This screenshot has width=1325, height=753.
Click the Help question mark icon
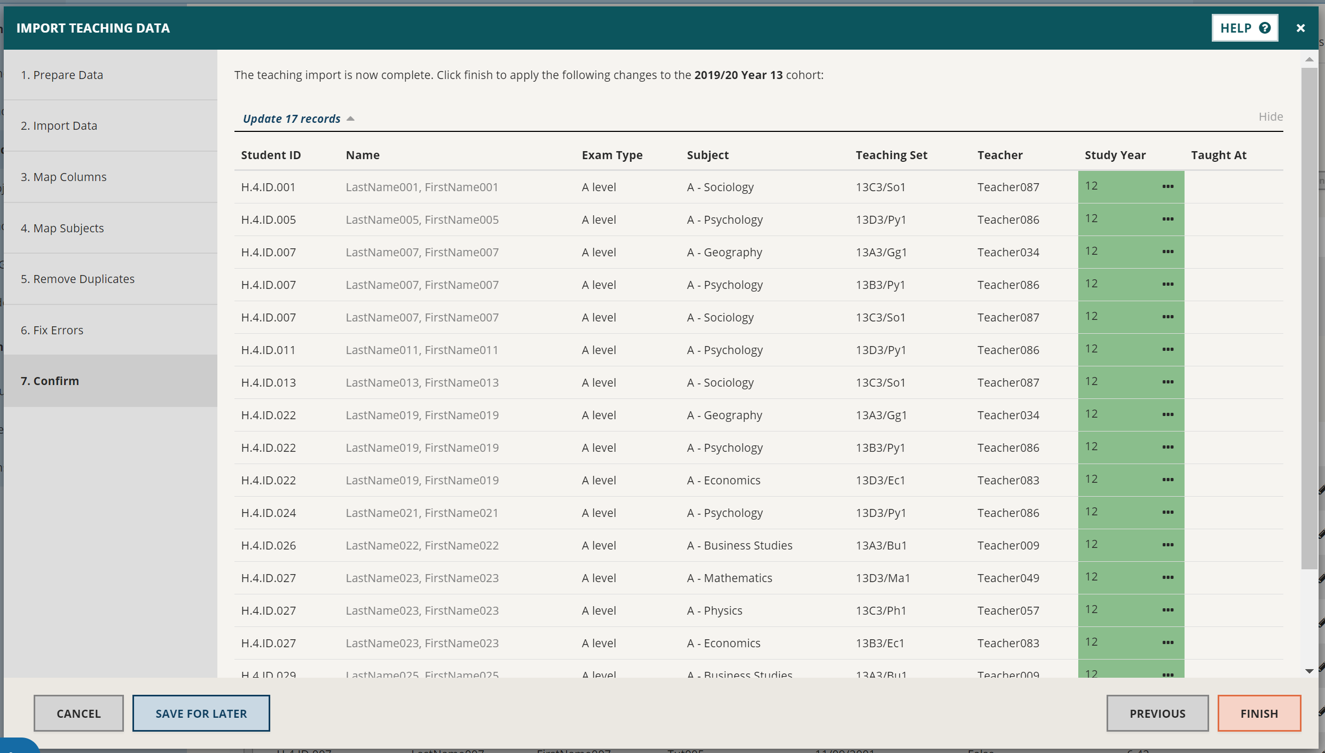click(x=1264, y=28)
